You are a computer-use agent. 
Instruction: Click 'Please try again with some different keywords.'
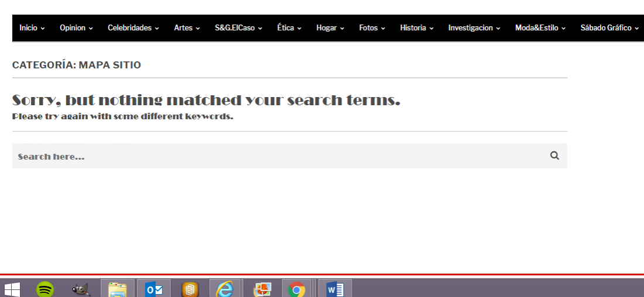pos(123,116)
